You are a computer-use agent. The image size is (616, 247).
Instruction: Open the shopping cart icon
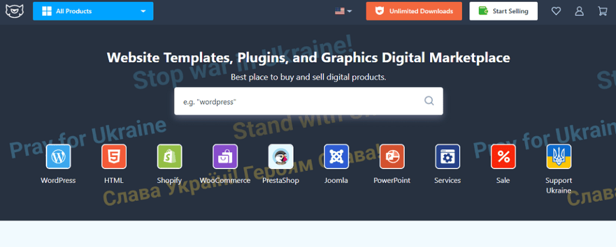point(602,11)
